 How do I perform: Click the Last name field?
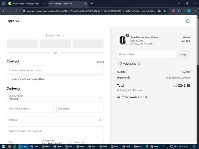pos(80,108)
